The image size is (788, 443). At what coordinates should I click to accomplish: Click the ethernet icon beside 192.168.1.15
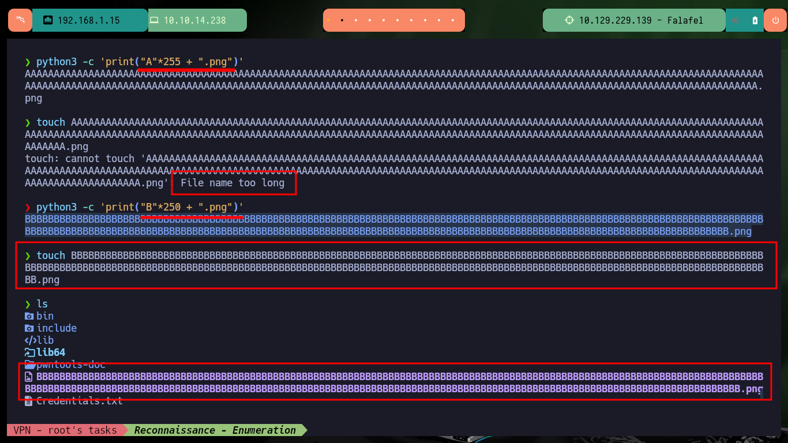pos(48,20)
